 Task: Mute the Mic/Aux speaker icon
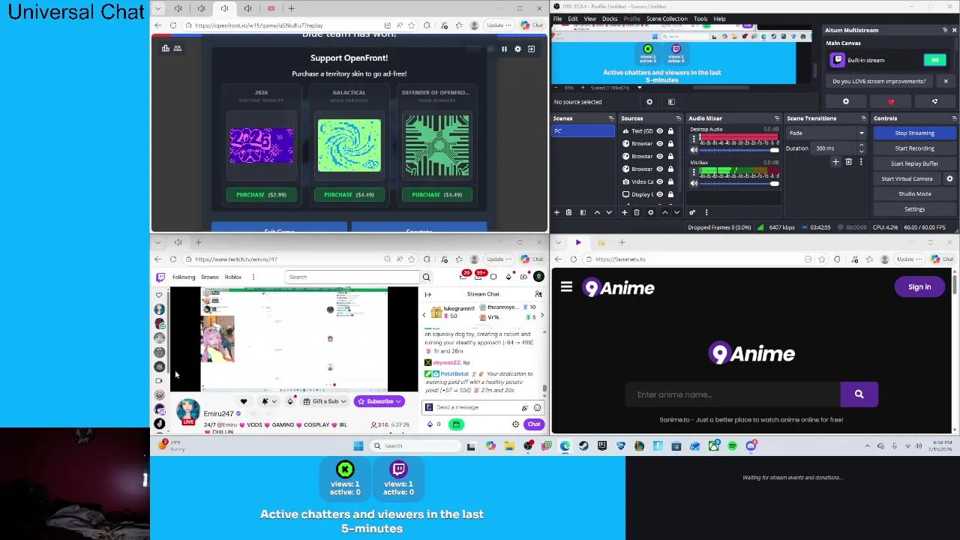(x=694, y=184)
